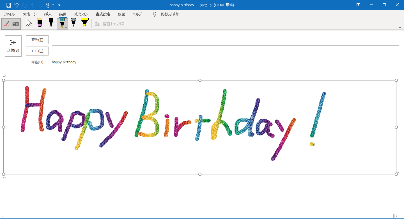Send the message with 送信 button

coord(13,46)
